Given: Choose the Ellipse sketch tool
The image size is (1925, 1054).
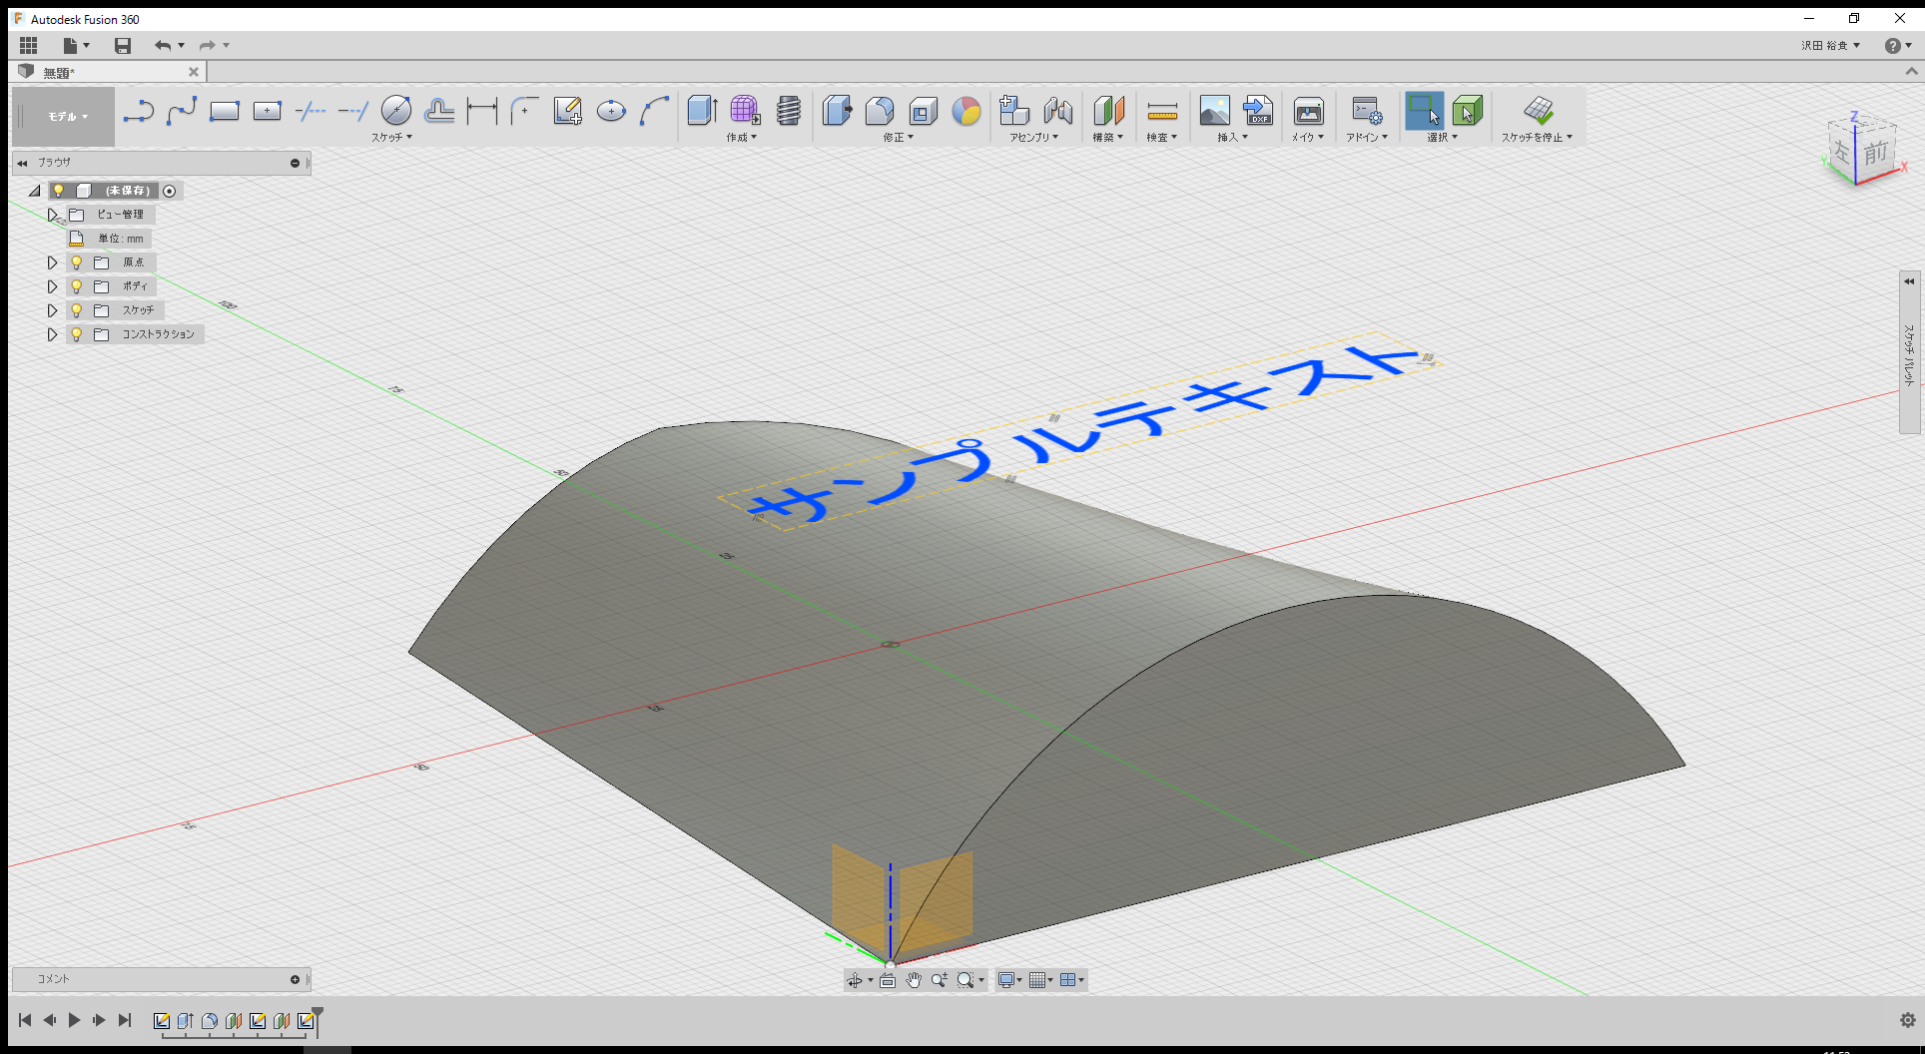Looking at the screenshot, I should (611, 111).
